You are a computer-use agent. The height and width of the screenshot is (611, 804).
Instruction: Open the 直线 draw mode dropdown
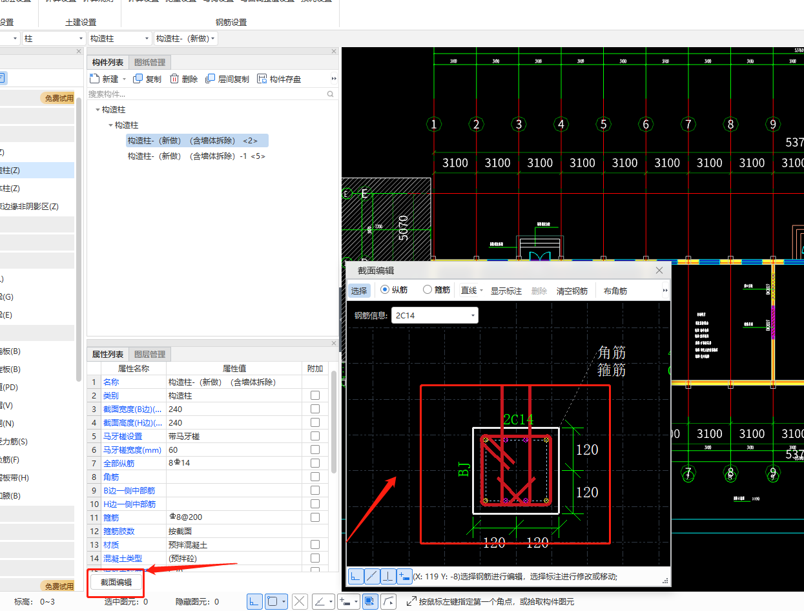481,291
